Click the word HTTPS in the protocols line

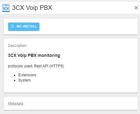click(x=57, y=66)
